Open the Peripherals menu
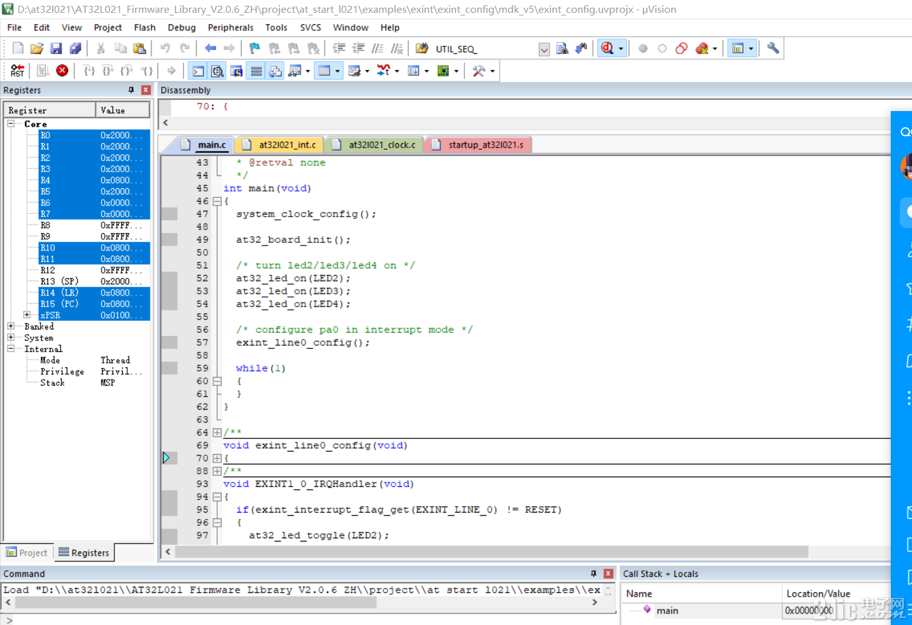 (x=231, y=28)
